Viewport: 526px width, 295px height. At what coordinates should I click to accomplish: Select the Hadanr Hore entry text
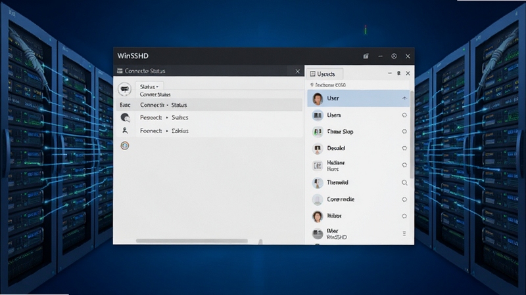tap(336, 166)
